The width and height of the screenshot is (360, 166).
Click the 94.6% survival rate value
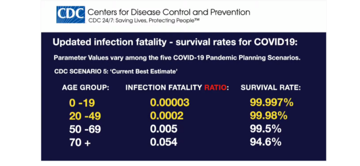click(x=266, y=142)
